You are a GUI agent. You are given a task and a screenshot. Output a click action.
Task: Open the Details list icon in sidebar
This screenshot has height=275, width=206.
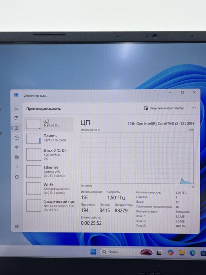tap(16, 167)
